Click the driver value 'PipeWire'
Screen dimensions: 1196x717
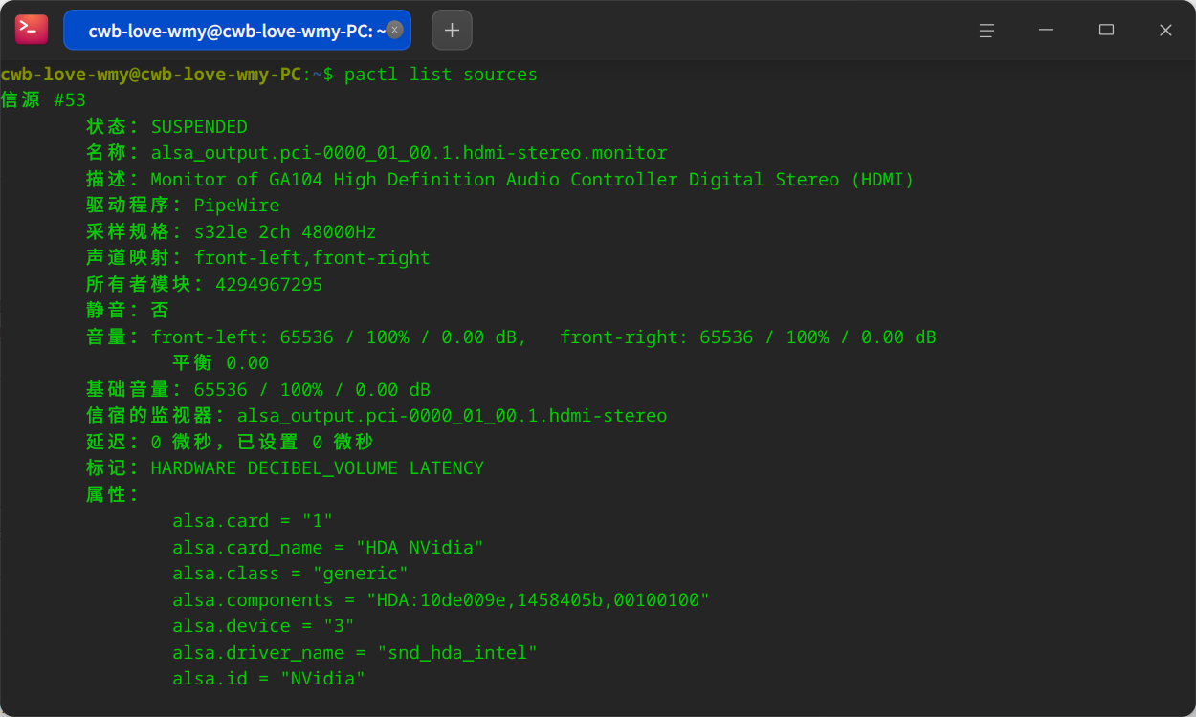237,206
